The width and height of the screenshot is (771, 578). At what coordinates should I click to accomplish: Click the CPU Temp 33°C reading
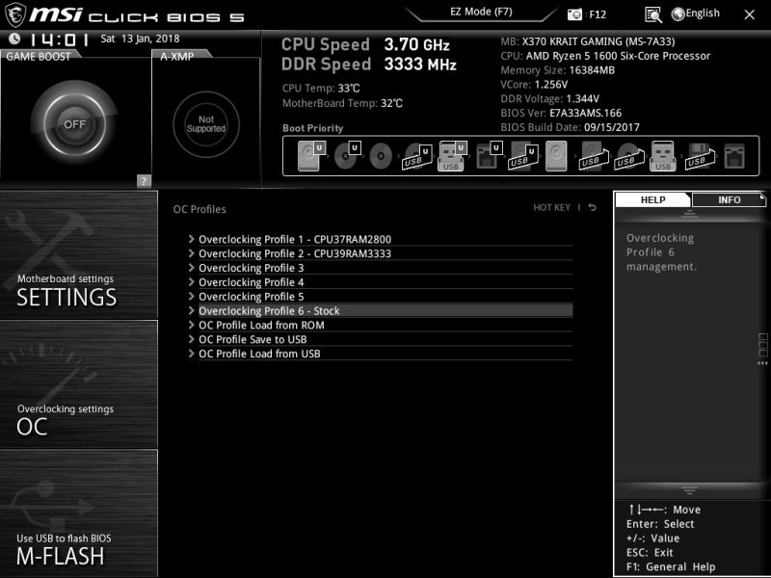point(321,89)
